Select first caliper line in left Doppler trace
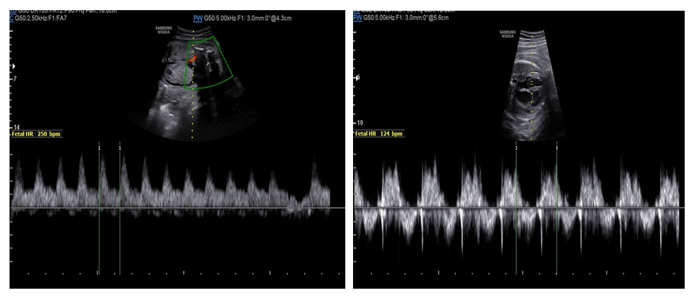Viewport: 693px width, 297px height. [99, 208]
